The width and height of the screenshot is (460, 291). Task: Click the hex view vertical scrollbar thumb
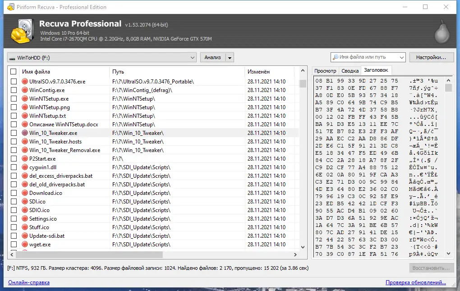pyautogui.click(x=448, y=88)
